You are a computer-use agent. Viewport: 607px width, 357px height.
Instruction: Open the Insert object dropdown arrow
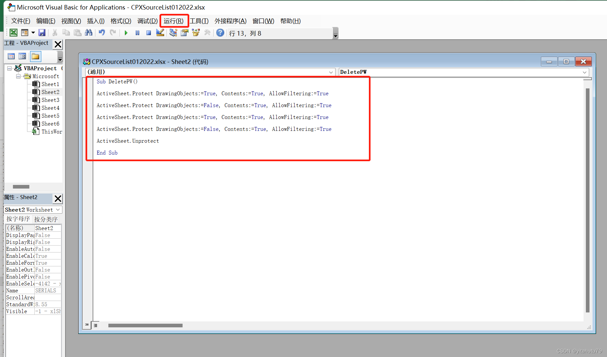(33, 33)
